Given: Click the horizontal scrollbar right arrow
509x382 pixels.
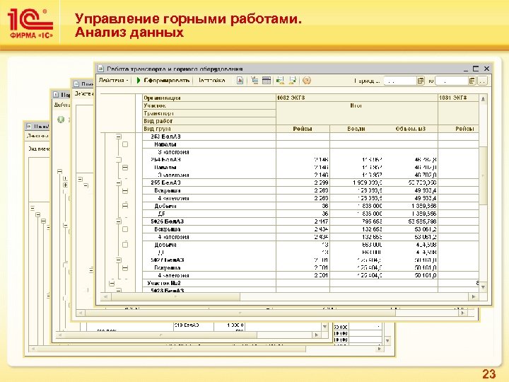Looking at the screenshot, I should click(x=474, y=296).
